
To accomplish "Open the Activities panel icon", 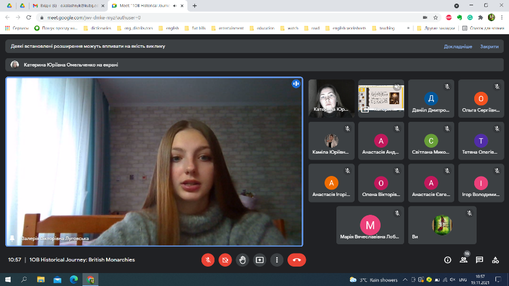I will coord(495,260).
